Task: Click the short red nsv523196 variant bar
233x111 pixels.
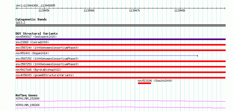Action: 145,83
